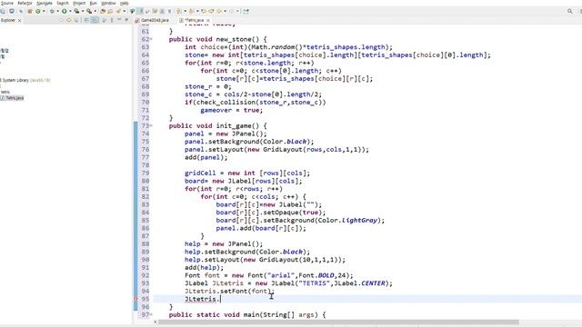Select Tetris.java in the Package Explorer tree
The width and height of the screenshot is (582, 327).
[x=12, y=98]
